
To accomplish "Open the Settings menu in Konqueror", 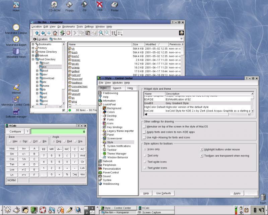I will (x=89, y=27).
